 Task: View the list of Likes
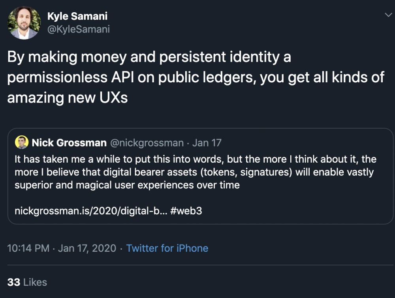35,282
